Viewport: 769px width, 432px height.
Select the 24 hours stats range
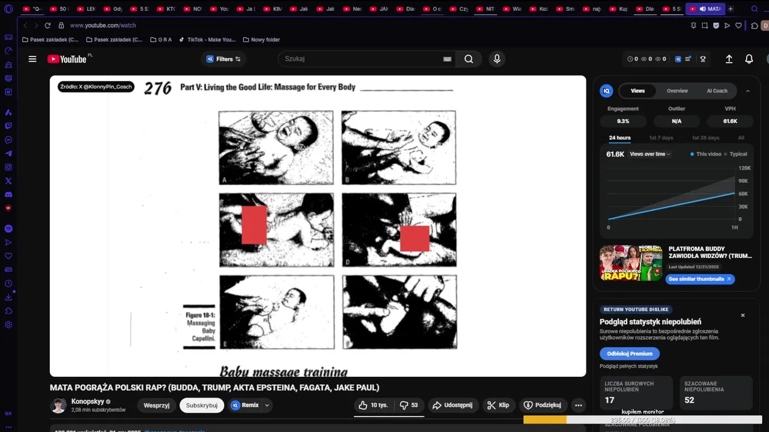619,137
